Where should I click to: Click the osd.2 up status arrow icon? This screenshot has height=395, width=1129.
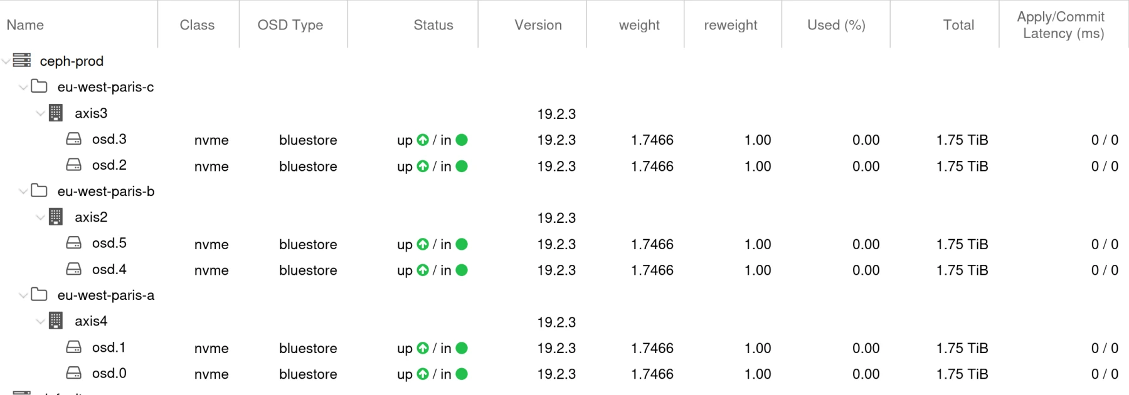tap(423, 167)
